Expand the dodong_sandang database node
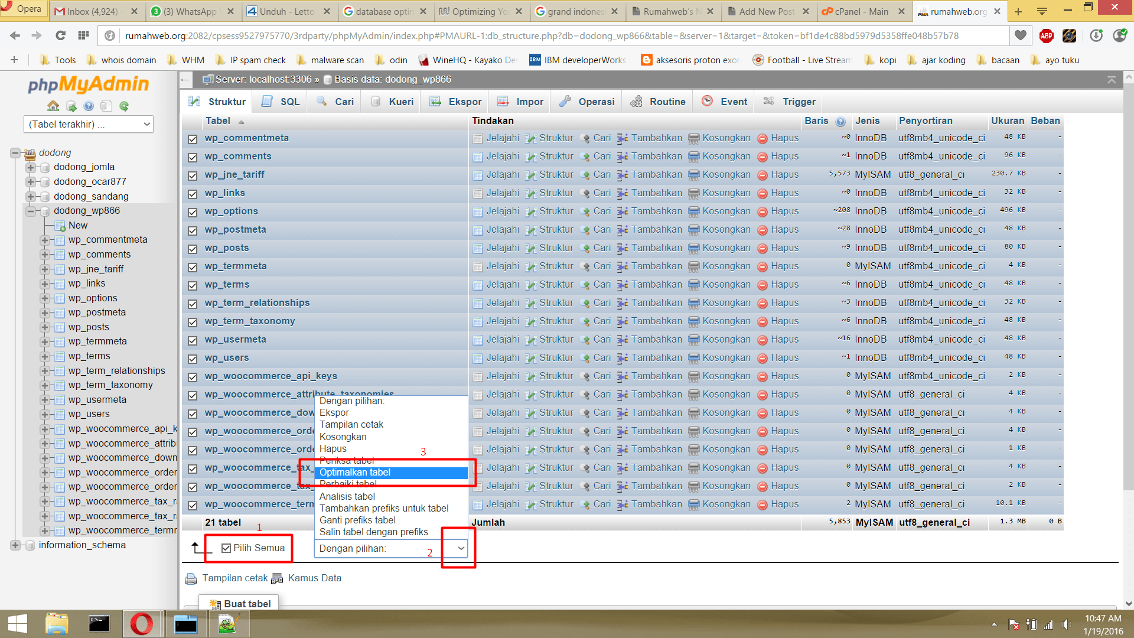Screen dimensions: 1134x638 tap(31, 196)
